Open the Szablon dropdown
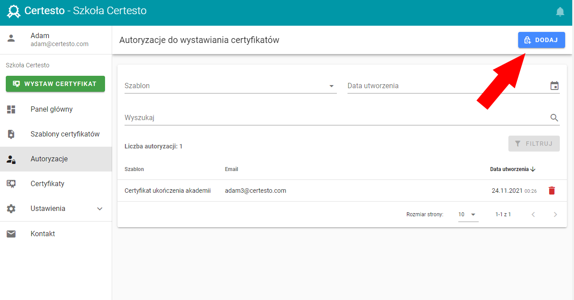574x300 pixels. pos(230,86)
